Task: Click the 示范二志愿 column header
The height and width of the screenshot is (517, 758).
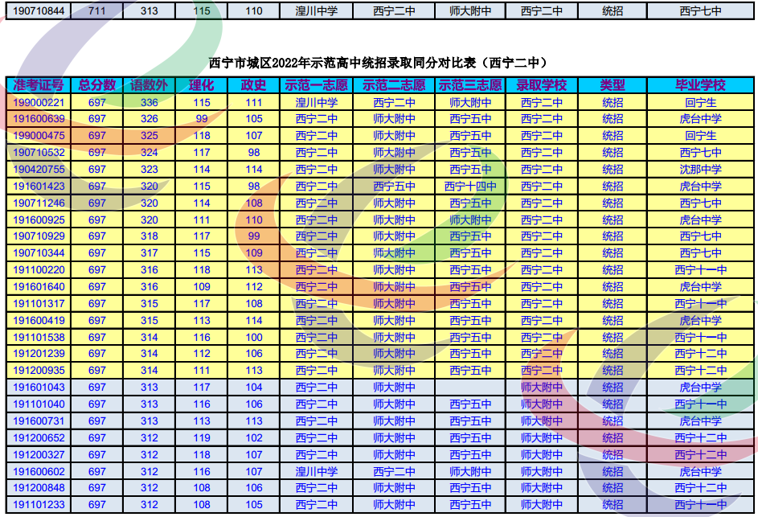Action: [x=394, y=85]
